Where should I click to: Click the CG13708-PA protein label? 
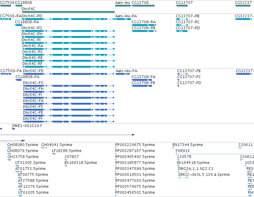(x=144, y=77)
